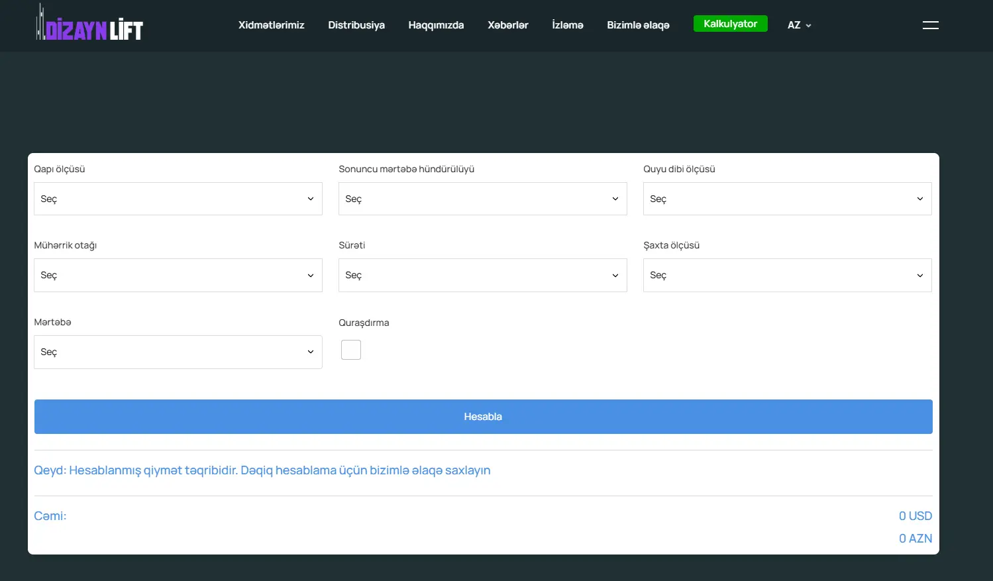Choose a value in Mərtəbə dropdown
993x581 pixels.
tap(178, 352)
